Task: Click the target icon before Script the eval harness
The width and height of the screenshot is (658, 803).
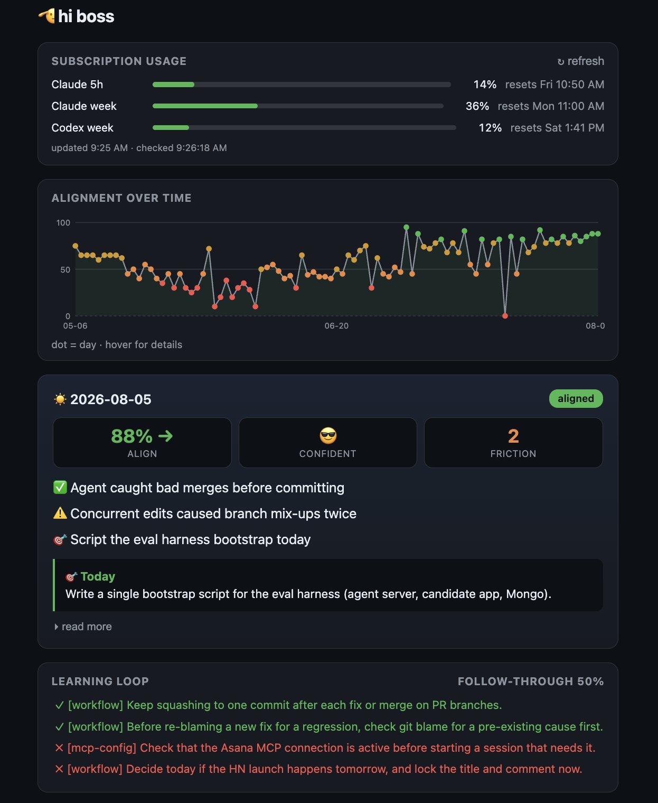Action: pyautogui.click(x=60, y=539)
